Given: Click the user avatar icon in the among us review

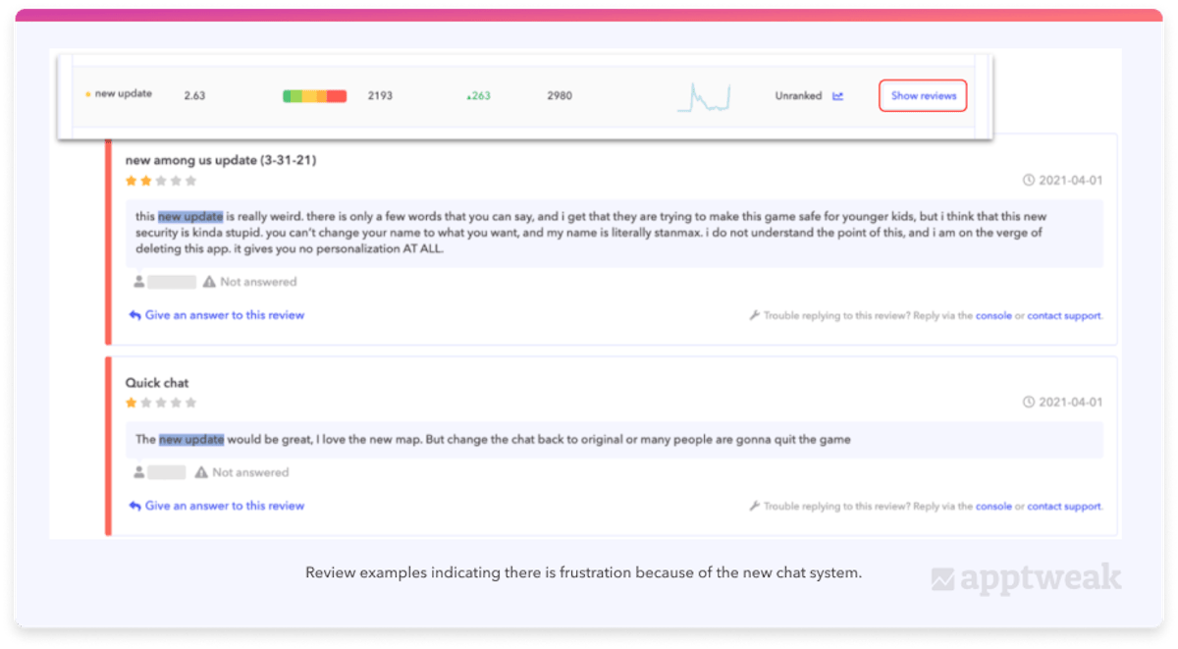Looking at the screenshot, I should pyautogui.click(x=139, y=282).
